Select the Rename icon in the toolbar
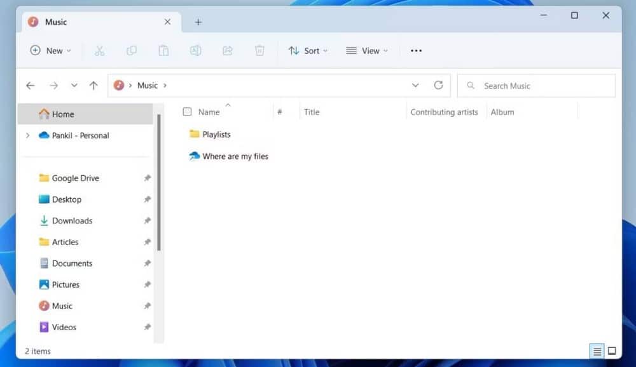 coord(195,50)
